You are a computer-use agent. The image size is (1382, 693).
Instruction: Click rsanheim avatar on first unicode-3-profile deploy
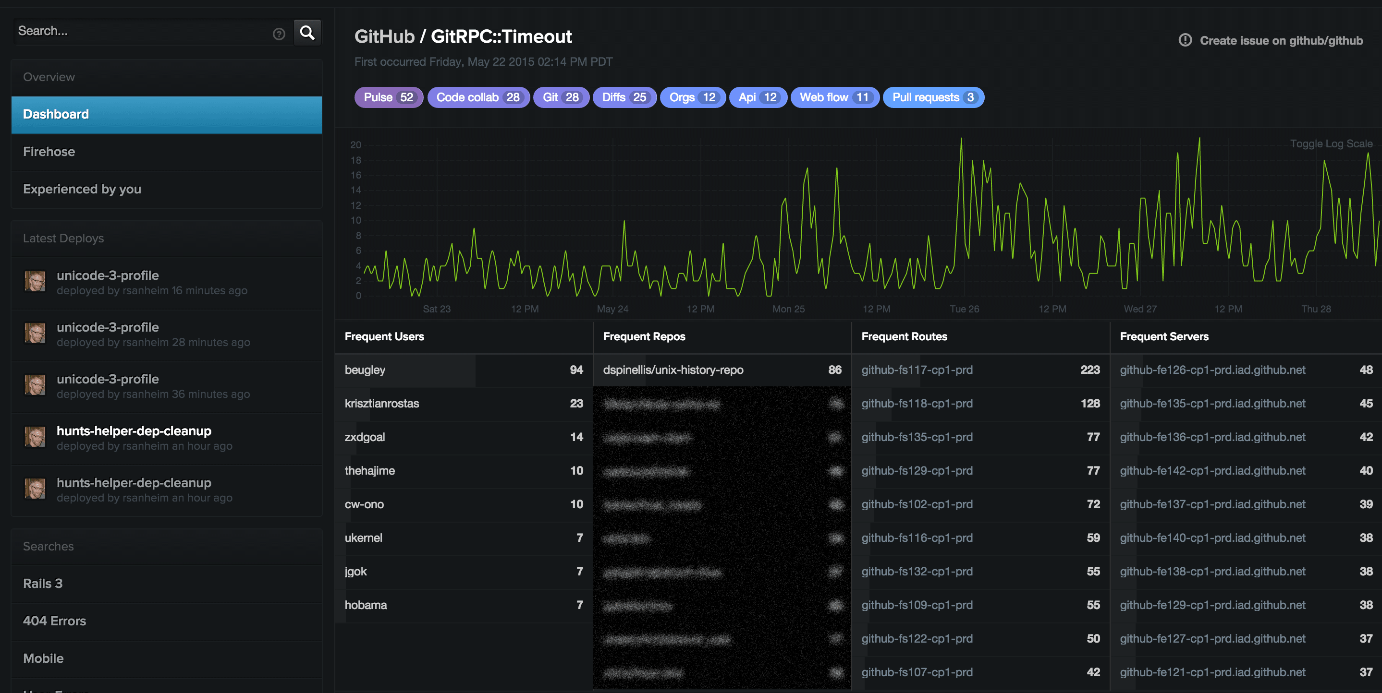36,281
